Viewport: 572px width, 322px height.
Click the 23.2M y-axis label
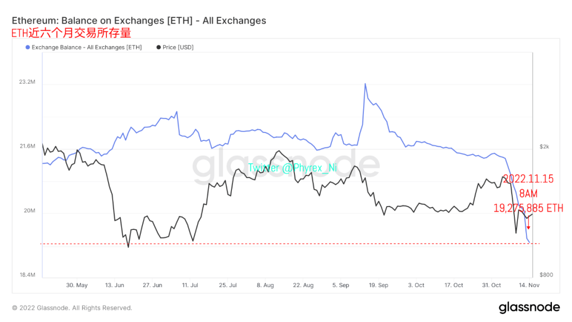click(27, 82)
